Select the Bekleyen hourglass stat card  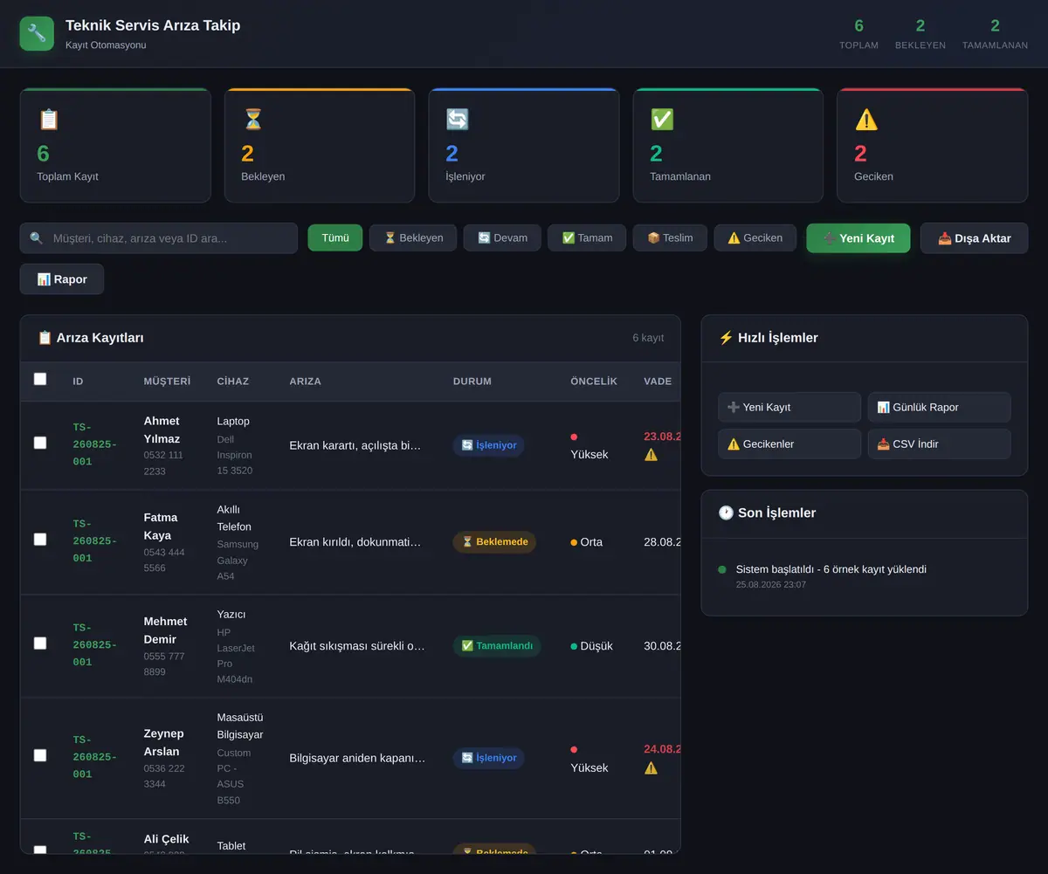point(320,145)
